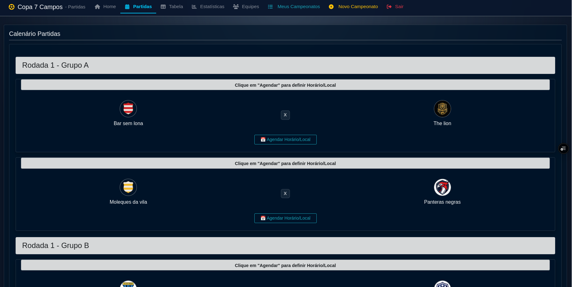Viewport: 572px width, 287px height.
Task: Click the Calenário Partidas heading
Action: (x=35, y=34)
